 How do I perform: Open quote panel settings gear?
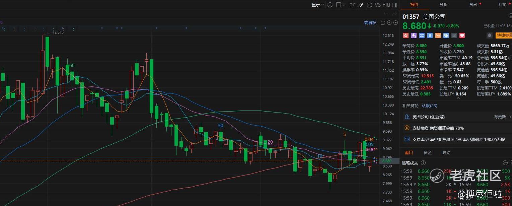tap(510, 16)
